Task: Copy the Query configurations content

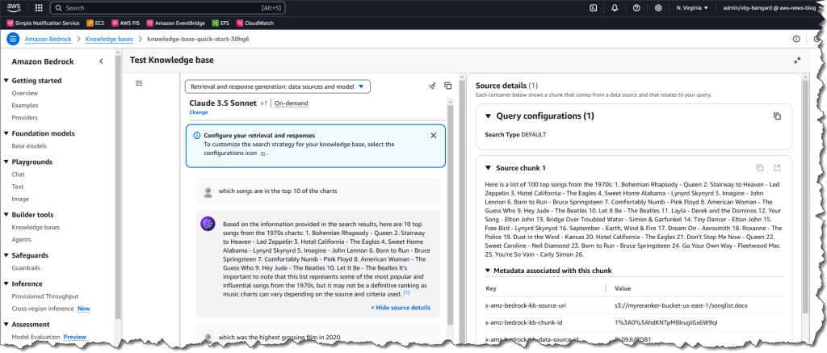Action: tap(777, 116)
